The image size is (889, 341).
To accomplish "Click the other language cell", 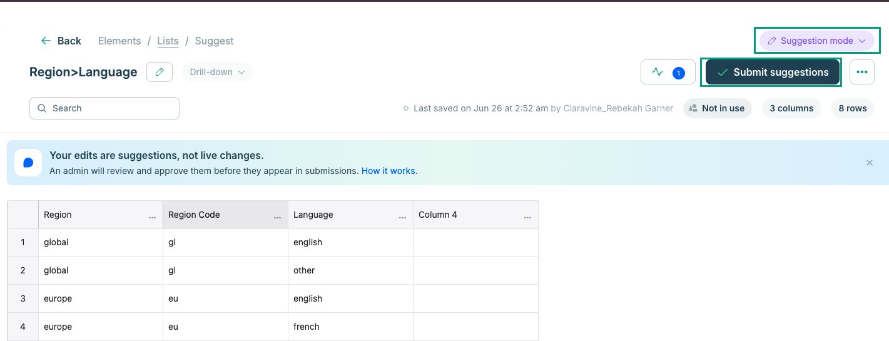I will [x=351, y=270].
